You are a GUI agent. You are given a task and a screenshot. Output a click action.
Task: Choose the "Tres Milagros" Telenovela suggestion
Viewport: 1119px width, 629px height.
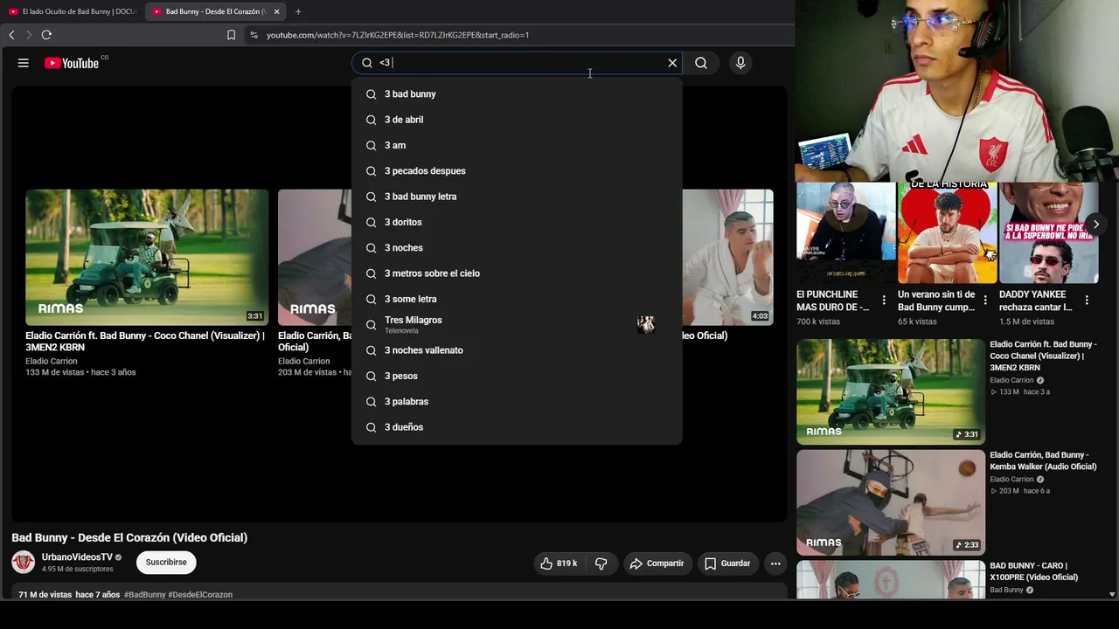coord(517,325)
